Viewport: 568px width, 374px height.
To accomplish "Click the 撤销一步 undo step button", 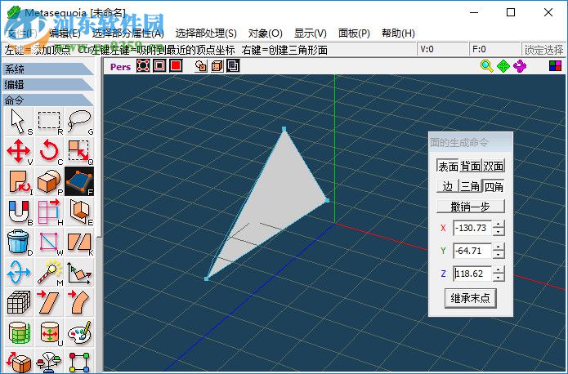I will click(x=471, y=207).
